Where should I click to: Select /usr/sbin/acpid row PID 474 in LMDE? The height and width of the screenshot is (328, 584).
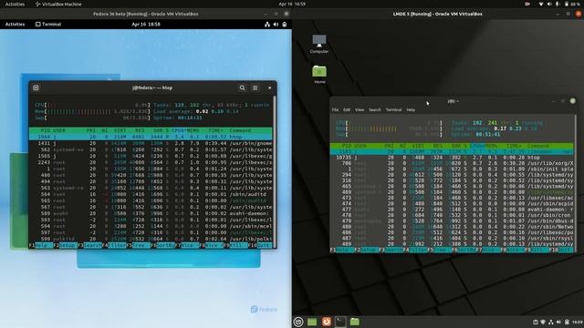pyautogui.click(x=453, y=203)
